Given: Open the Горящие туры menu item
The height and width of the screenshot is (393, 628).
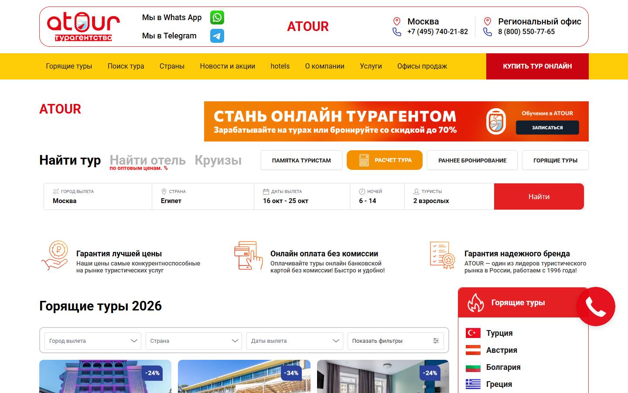Looking at the screenshot, I should click(69, 66).
